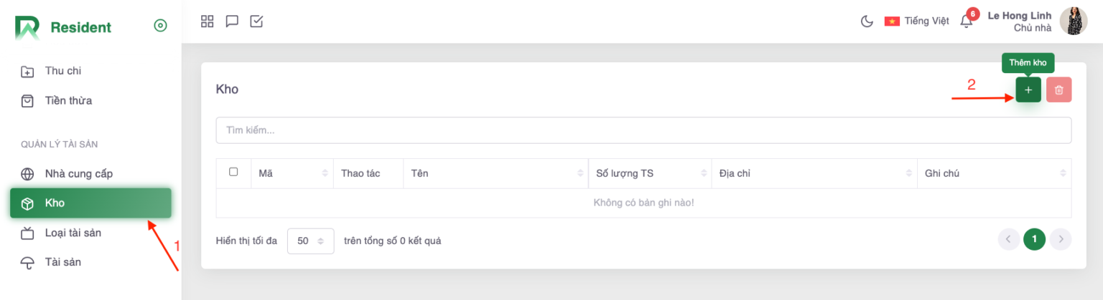The image size is (1103, 300).
Task: Open the notification bell
Action: [967, 21]
